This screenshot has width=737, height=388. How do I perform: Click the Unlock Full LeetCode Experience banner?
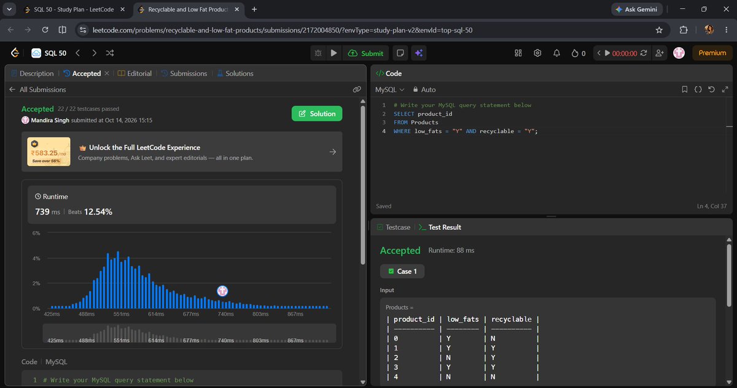[x=182, y=152]
